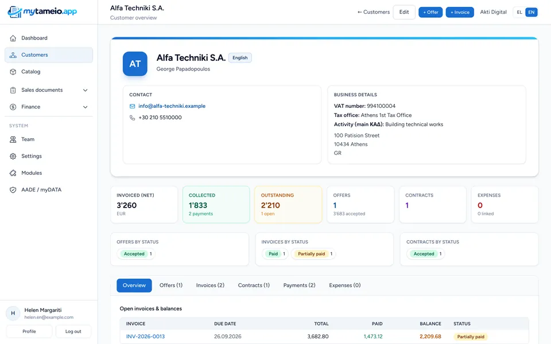Open the Offers (1) tab
Screen dimensions: 551x344
[x=171, y=286]
